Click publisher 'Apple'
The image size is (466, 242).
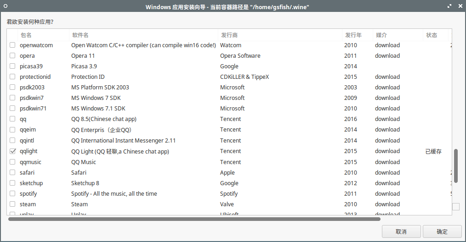click(227, 172)
